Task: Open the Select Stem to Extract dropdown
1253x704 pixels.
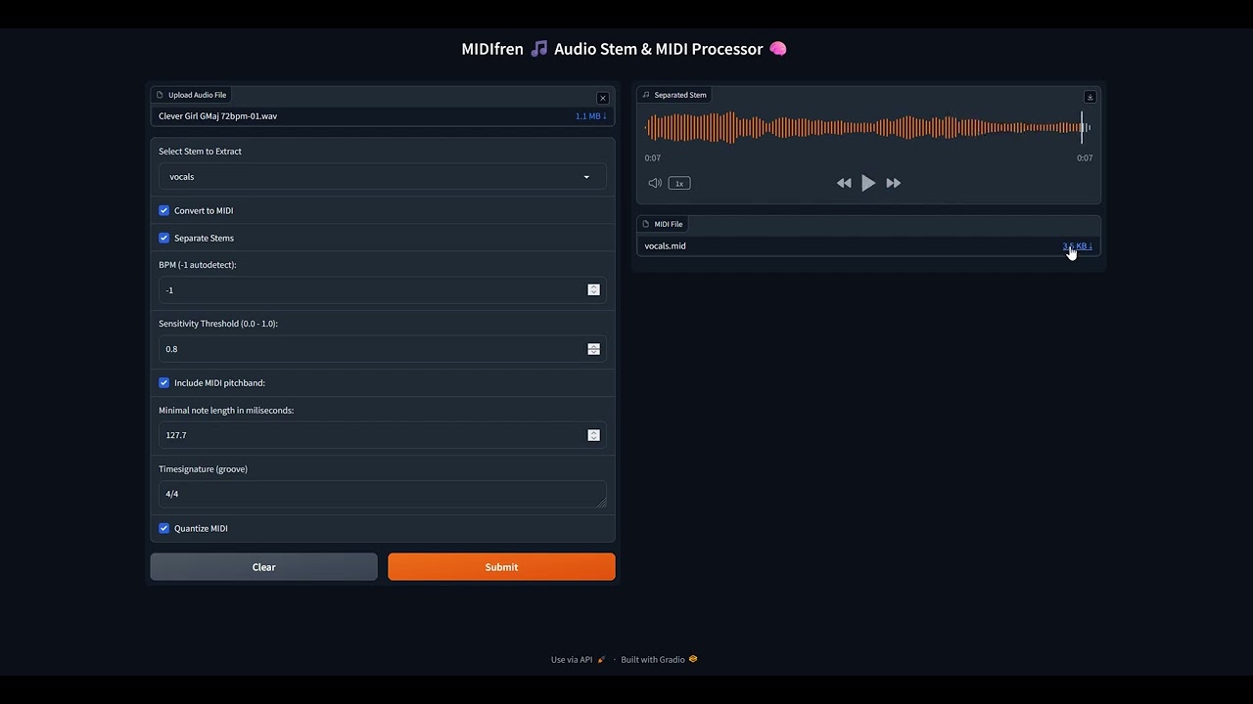Action: [383, 177]
